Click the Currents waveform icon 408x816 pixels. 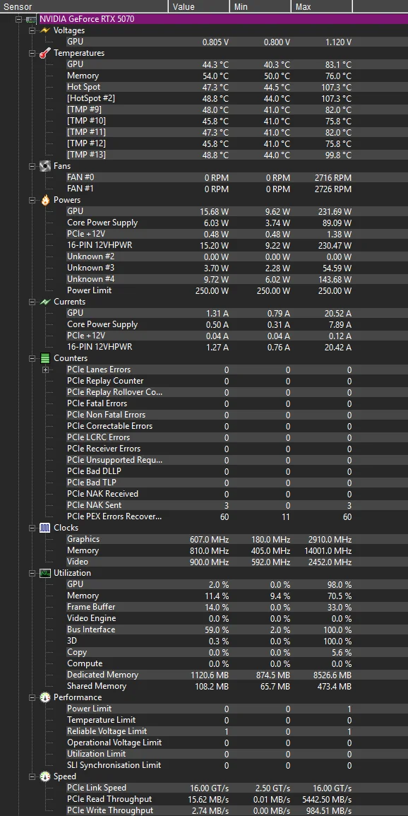tap(45, 302)
